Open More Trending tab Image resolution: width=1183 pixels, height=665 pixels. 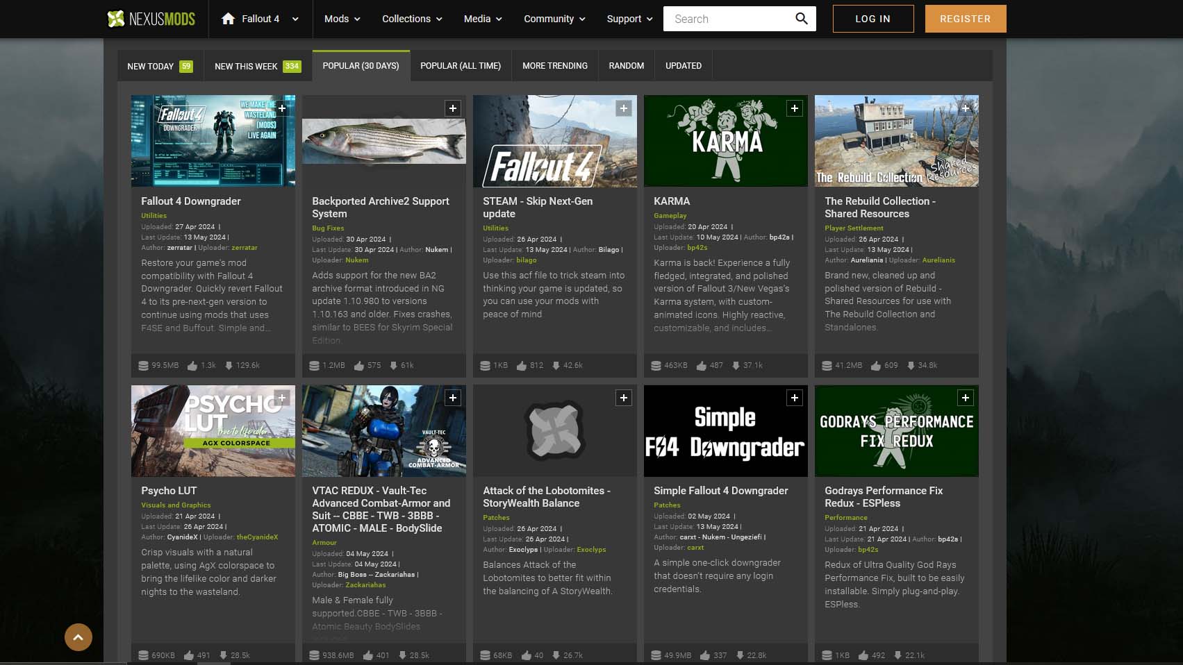555,66
